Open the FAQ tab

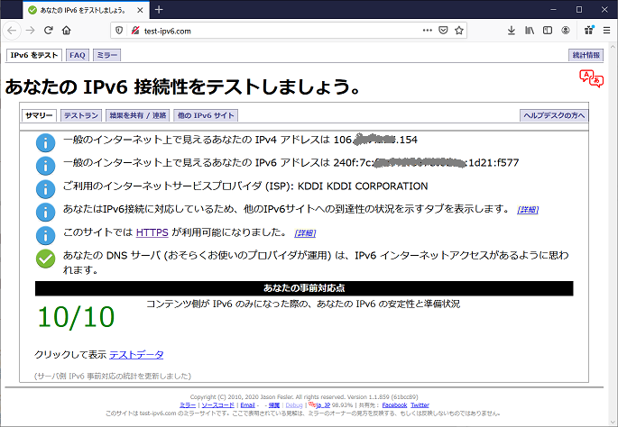click(78, 55)
